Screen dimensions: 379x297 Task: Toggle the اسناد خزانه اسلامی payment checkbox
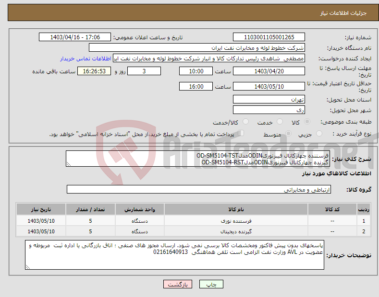click(x=241, y=133)
